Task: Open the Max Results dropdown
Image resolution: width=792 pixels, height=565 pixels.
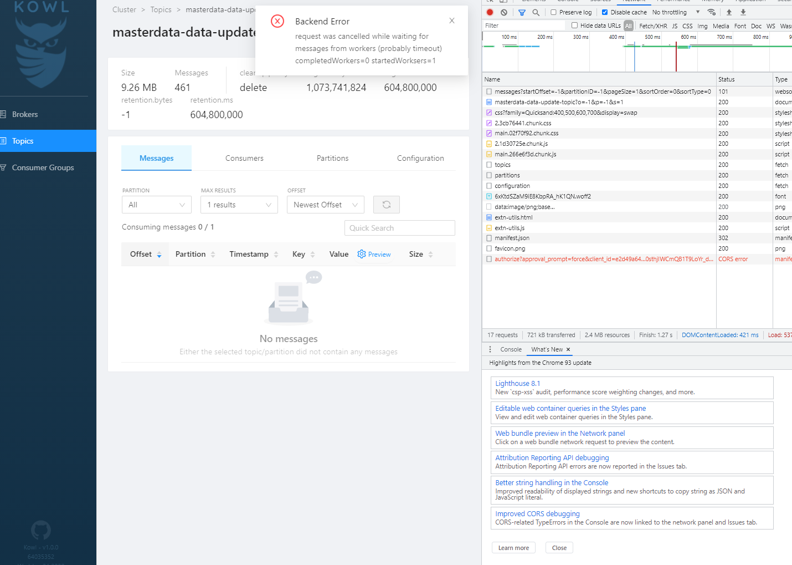Action: coord(239,205)
